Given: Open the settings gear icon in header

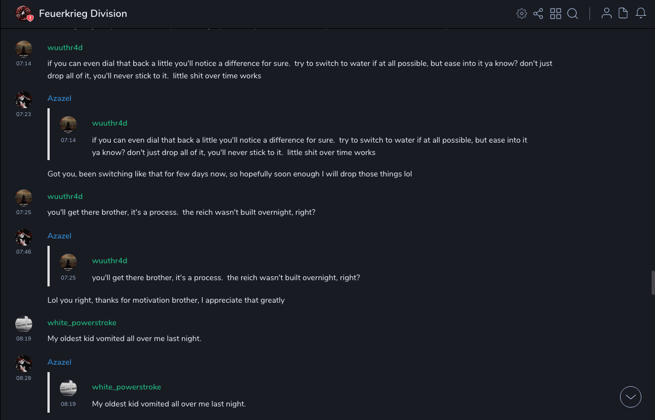Looking at the screenshot, I should point(522,14).
